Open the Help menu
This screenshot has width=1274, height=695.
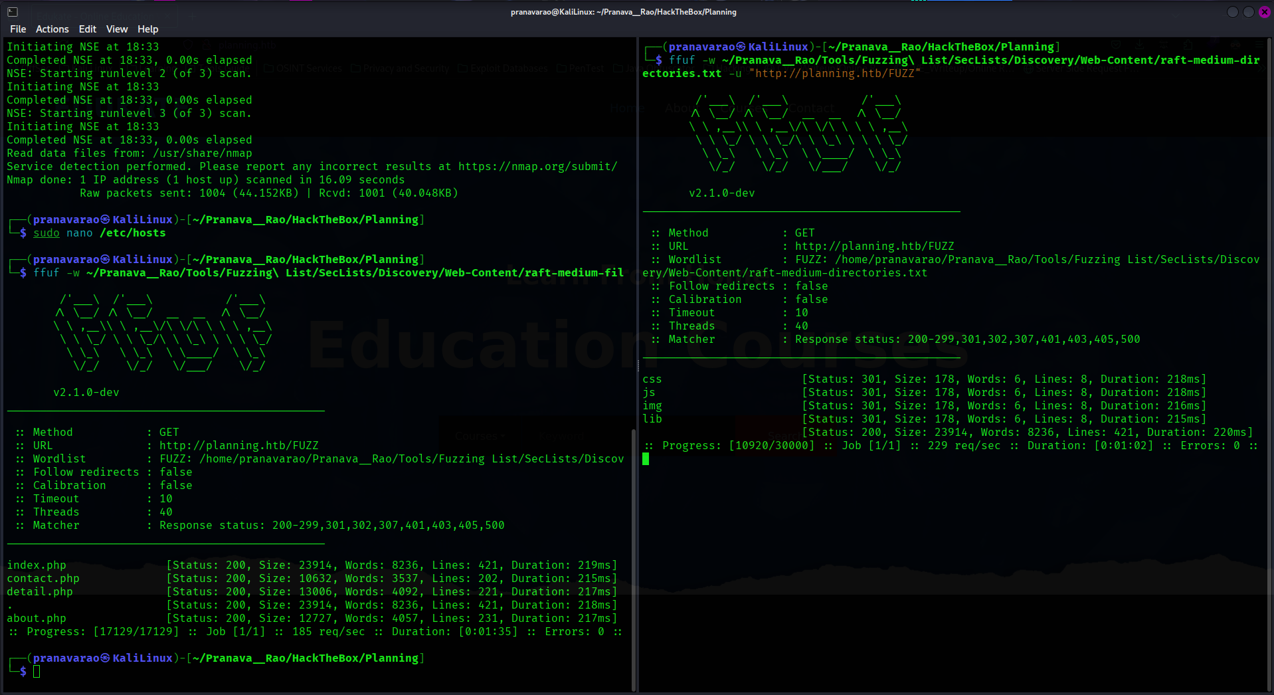point(147,29)
